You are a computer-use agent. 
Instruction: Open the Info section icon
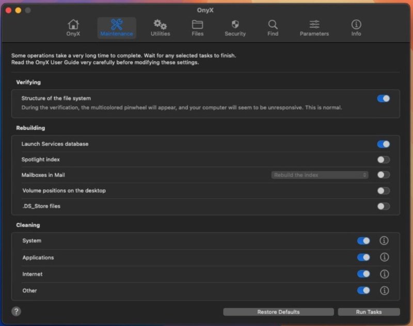[356, 25]
